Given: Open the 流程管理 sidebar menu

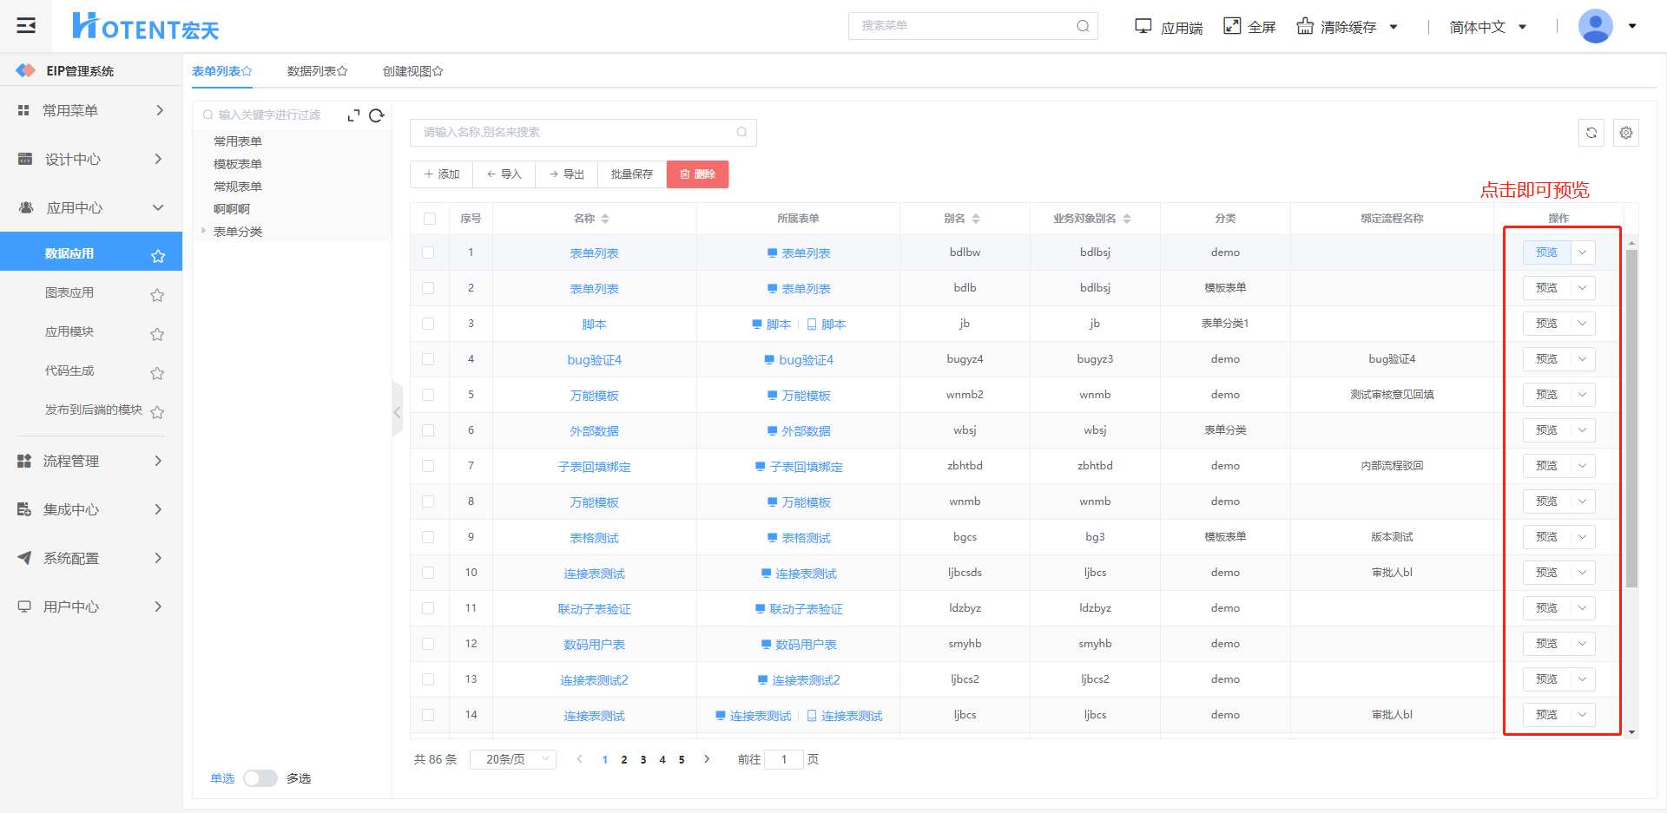Looking at the screenshot, I should [x=90, y=461].
